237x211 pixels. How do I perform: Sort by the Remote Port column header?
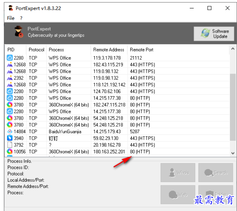[x=142, y=50]
